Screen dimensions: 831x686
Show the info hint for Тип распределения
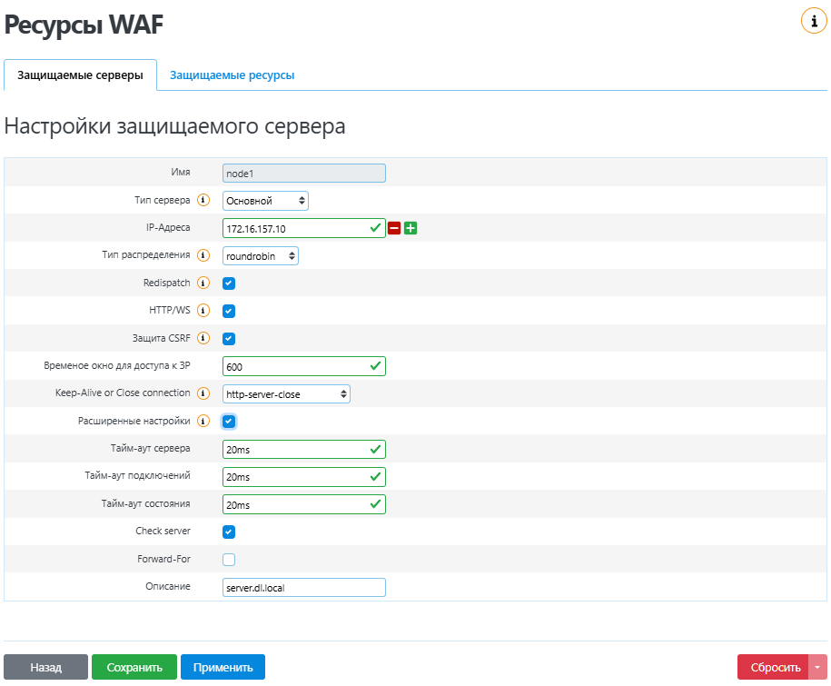pos(203,255)
